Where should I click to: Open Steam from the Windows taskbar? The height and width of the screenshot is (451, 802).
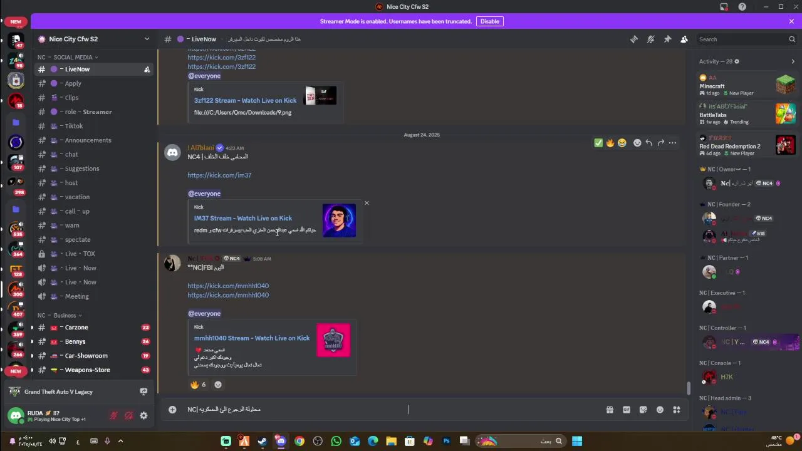(x=263, y=441)
